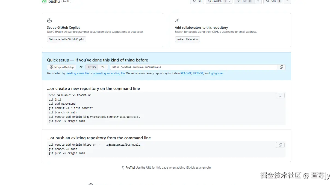Pin the bushu repository
The height and width of the screenshot is (185, 336).
point(197,1)
